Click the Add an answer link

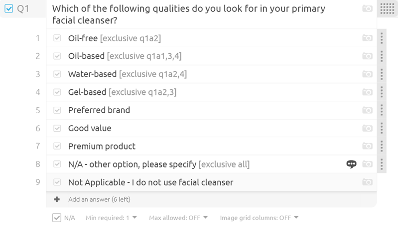[x=99, y=199]
